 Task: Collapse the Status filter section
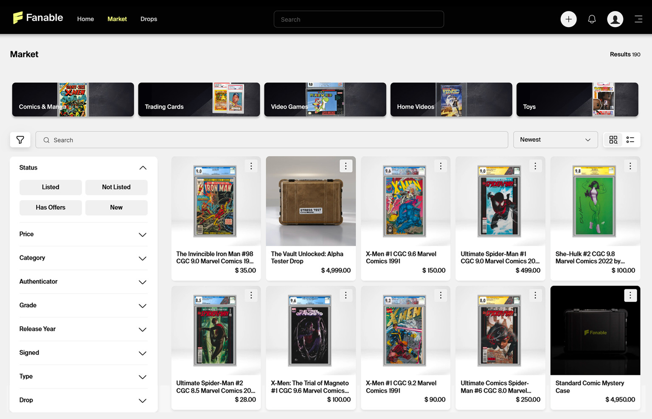tap(143, 168)
